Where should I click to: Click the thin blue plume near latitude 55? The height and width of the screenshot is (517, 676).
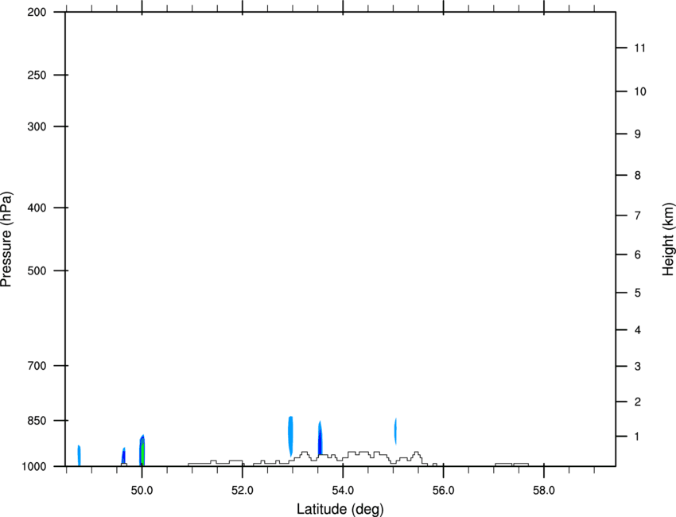[395, 431]
